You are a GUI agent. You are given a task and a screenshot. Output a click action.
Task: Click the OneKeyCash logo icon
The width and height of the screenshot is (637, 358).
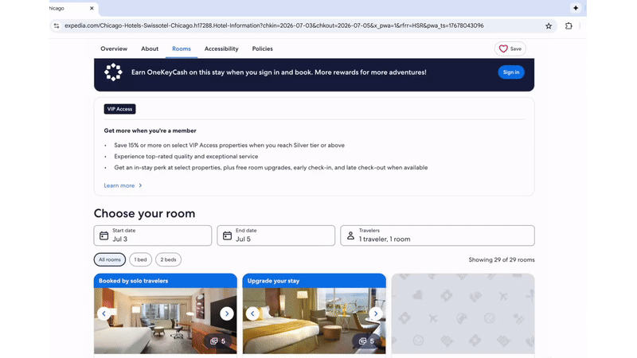[x=113, y=72]
